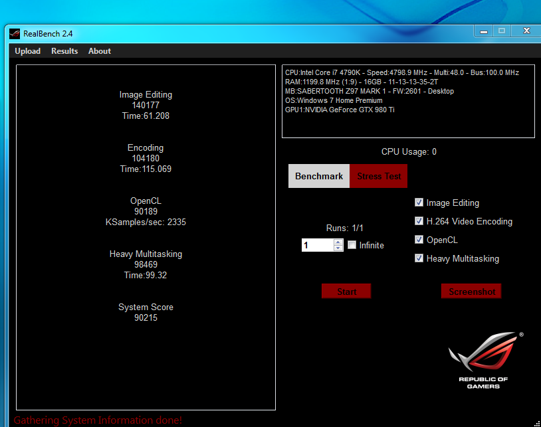Click the runs number input field

(x=318, y=245)
